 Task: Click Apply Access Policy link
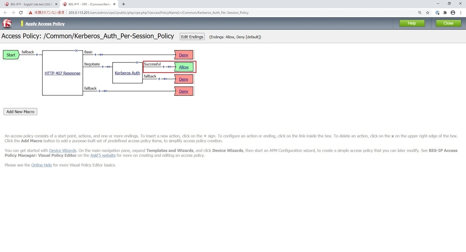click(45, 24)
